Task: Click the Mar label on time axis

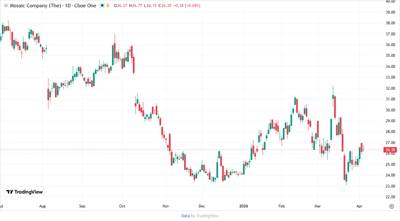Action: point(318,206)
